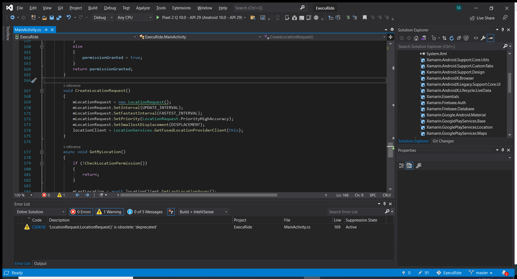Collapse the GetMyLocation method at line 177

(42, 152)
